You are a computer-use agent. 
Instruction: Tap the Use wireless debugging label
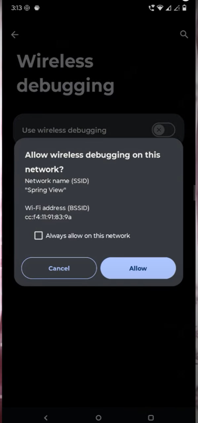[x=64, y=130]
